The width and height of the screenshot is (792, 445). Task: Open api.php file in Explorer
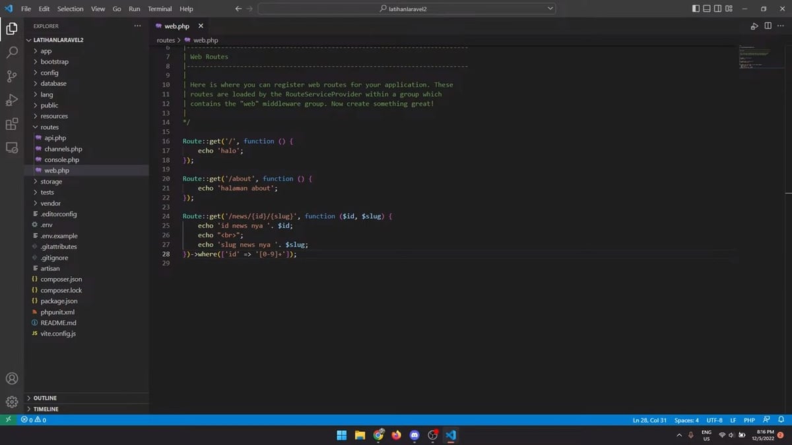pyautogui.click(x=55, y=138)
